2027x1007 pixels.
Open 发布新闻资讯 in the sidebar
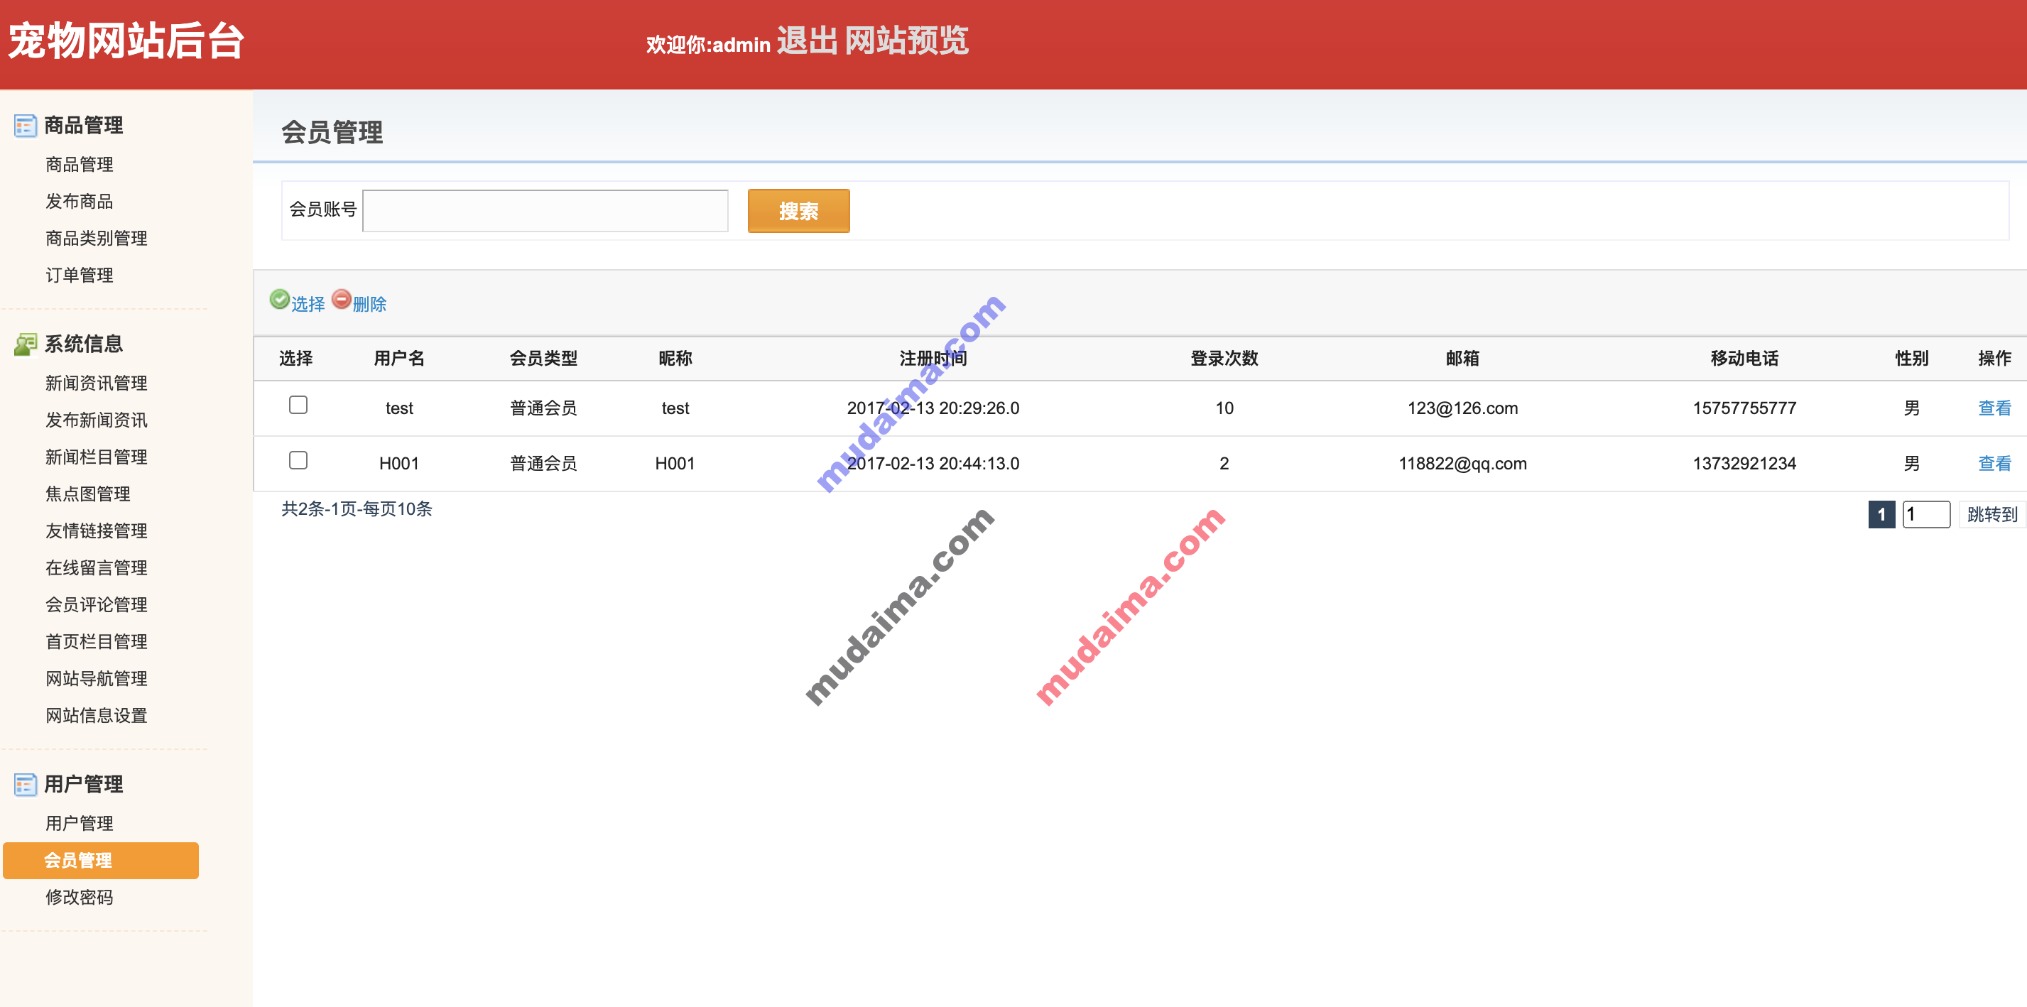point(96,420)
